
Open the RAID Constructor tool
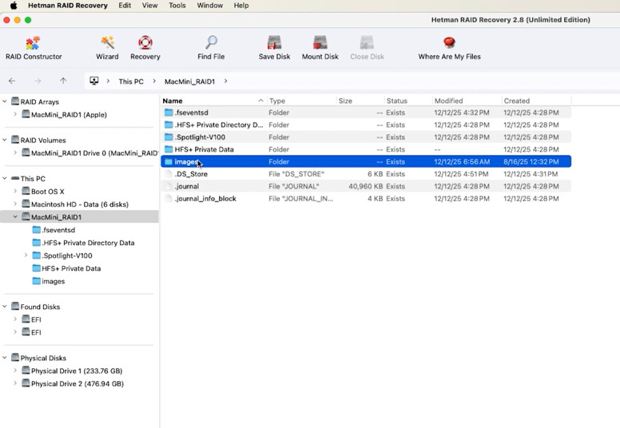point(34,47)
